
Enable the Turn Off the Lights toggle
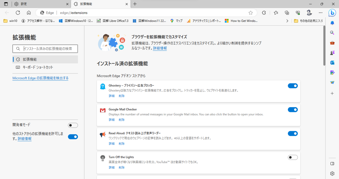coord(293,157)
